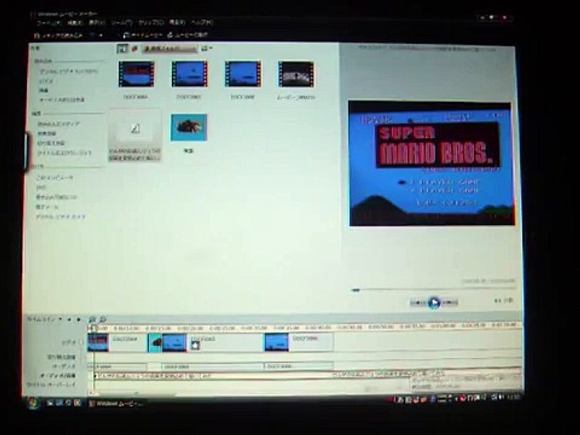
Task: Select the untitled Bowser picture thumbnail
Action: [x=188, y=128]
